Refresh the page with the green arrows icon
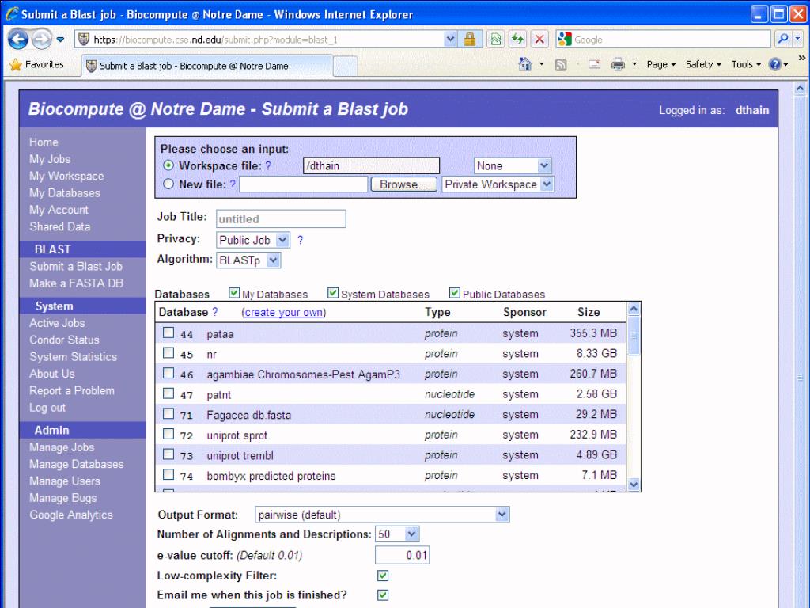This screenshot has width=810, height=608. (517, 40)
